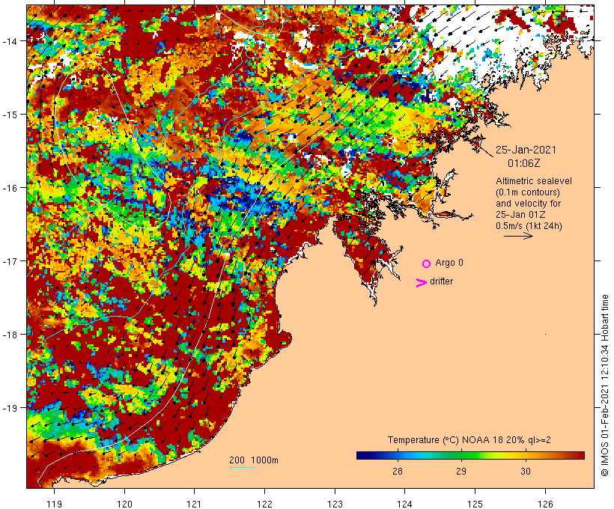Click the '01:06Z' time label
The width and height of the screenshot is (614, 509).
(524, 163)
